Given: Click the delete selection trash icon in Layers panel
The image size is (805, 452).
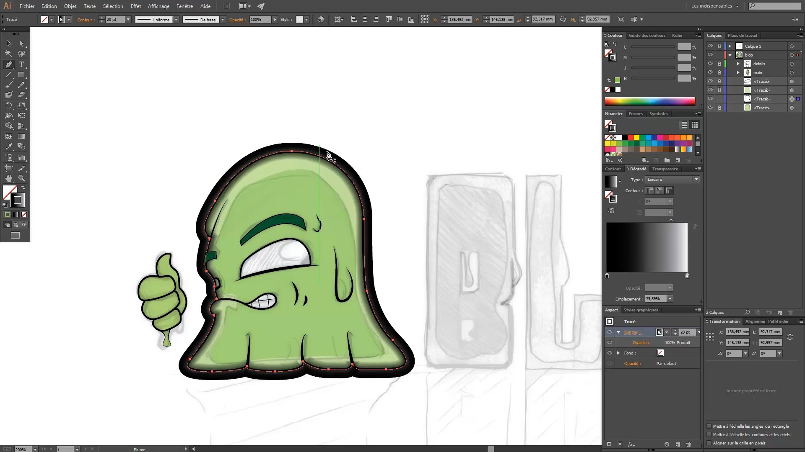Looking at the screenshot, I should [791, 313].
